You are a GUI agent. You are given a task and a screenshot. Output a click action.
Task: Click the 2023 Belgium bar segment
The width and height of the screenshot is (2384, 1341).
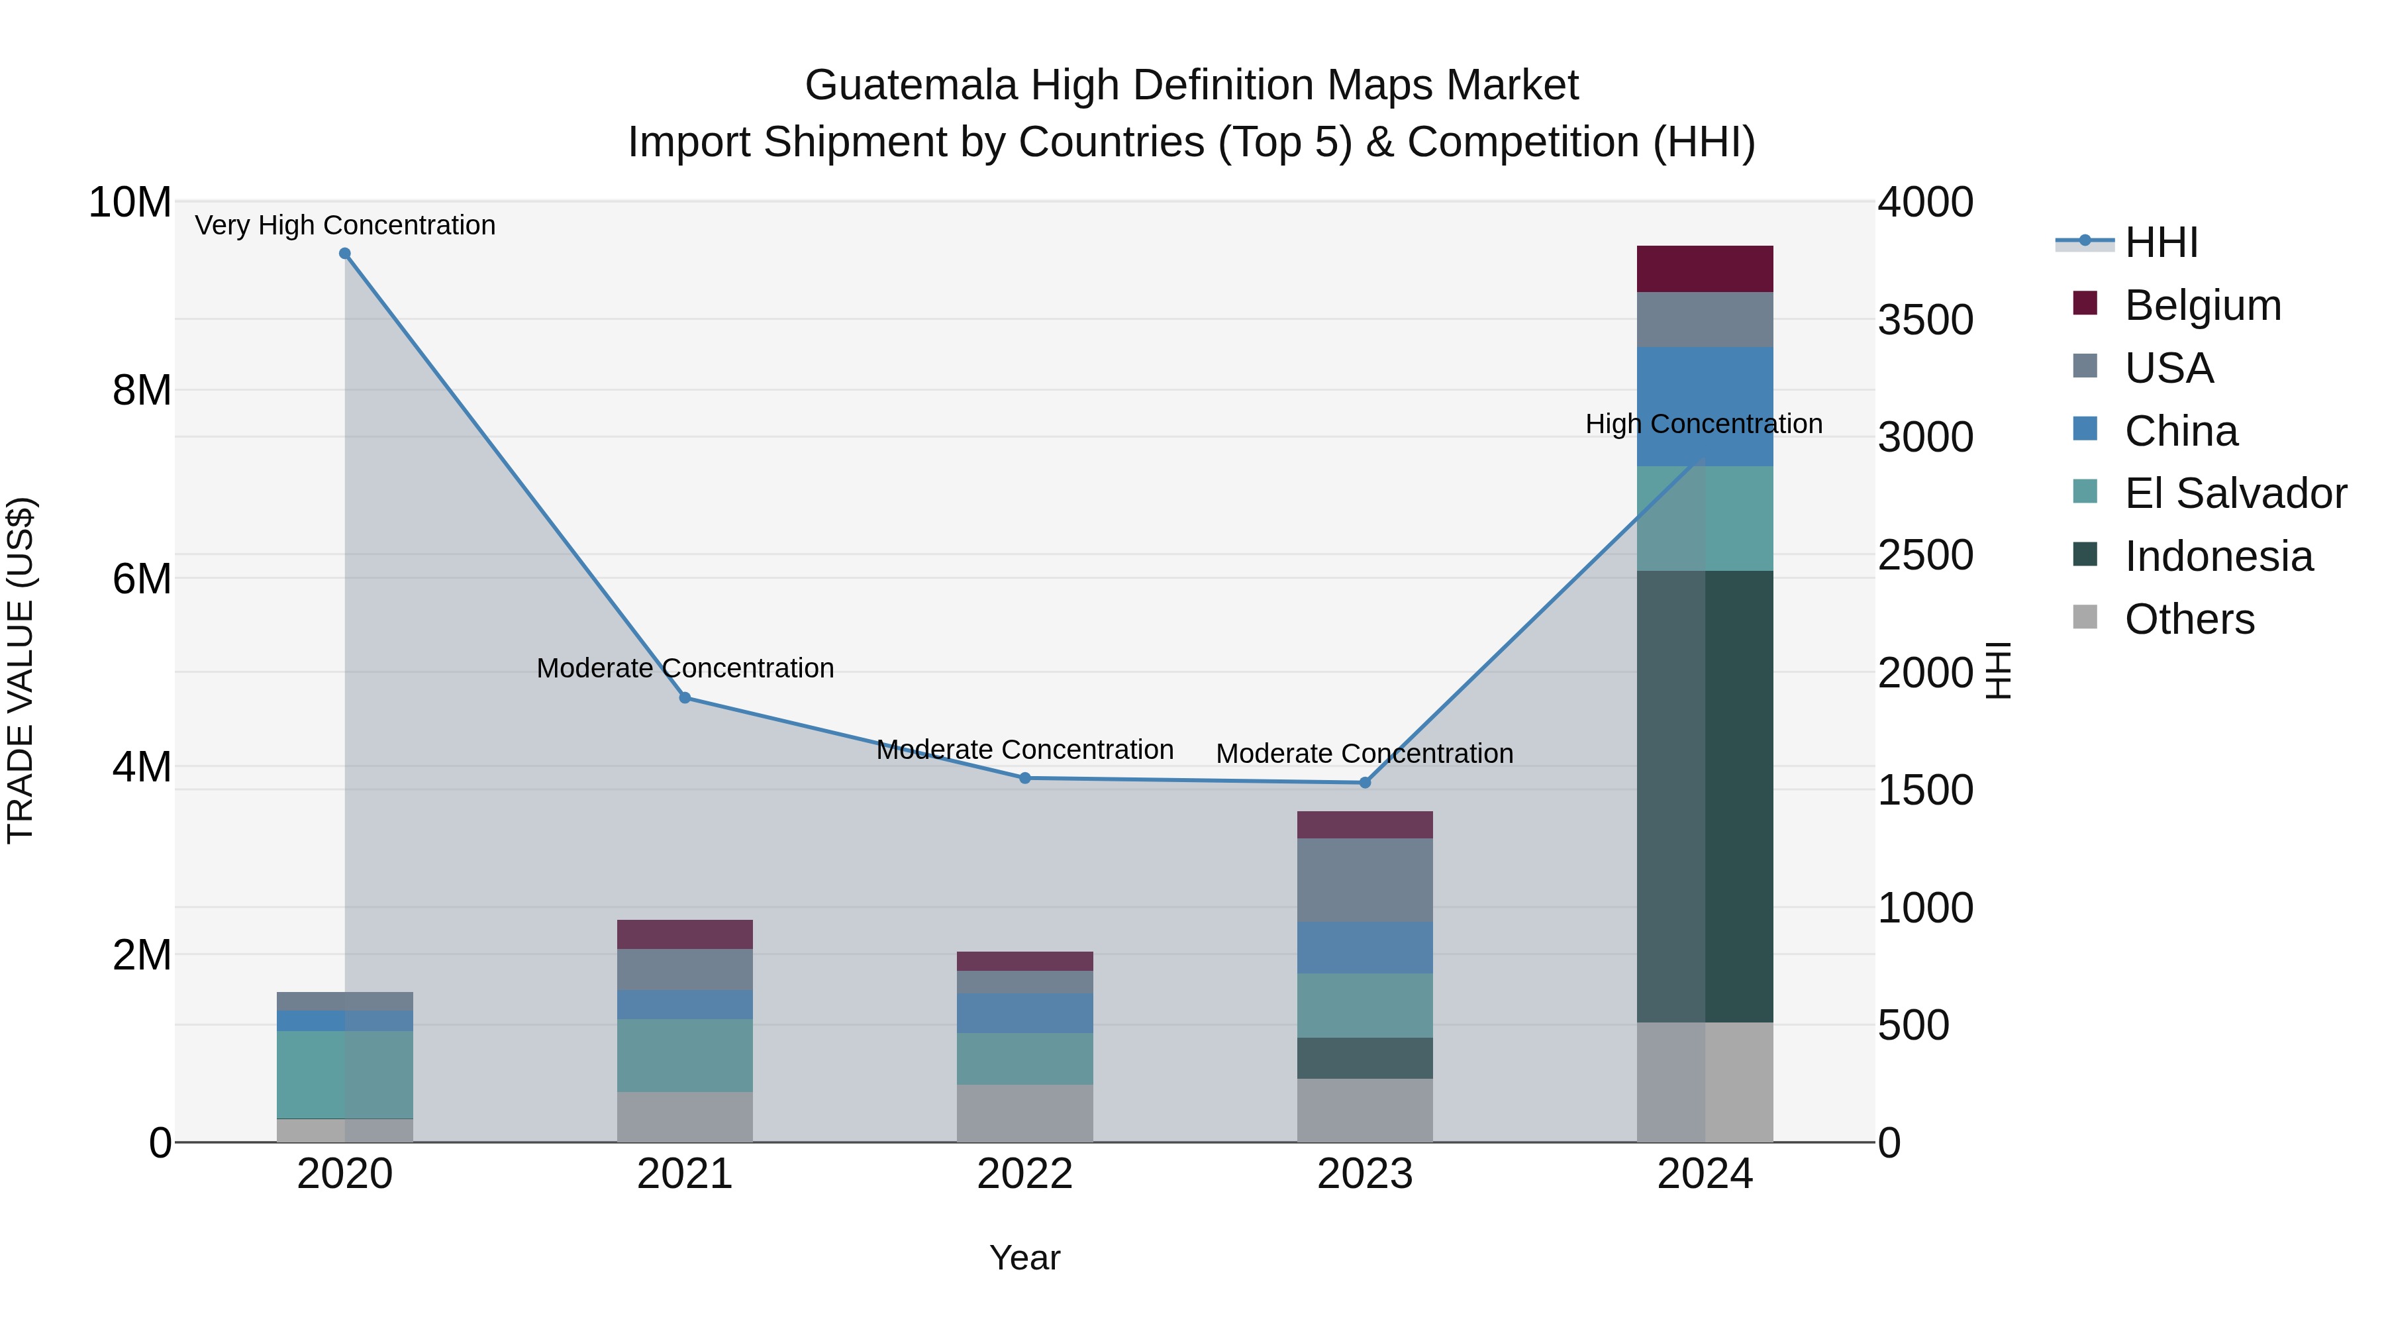tap(1365, 824)
